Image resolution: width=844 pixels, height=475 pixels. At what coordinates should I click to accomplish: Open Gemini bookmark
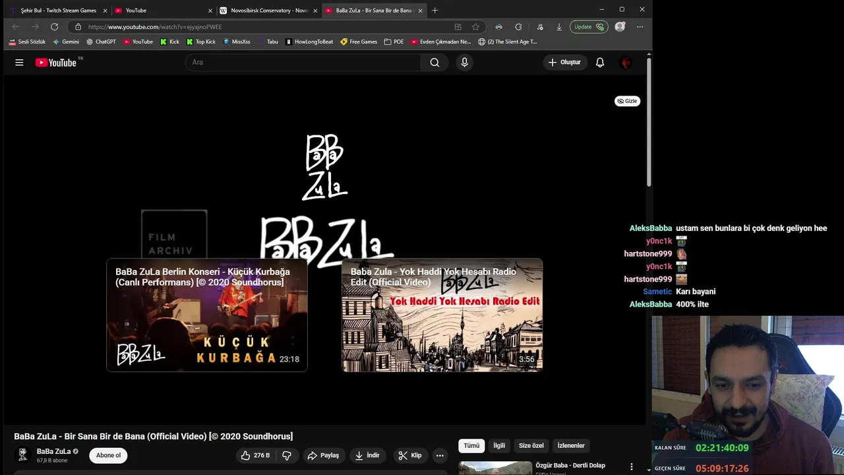coord(66,42)
